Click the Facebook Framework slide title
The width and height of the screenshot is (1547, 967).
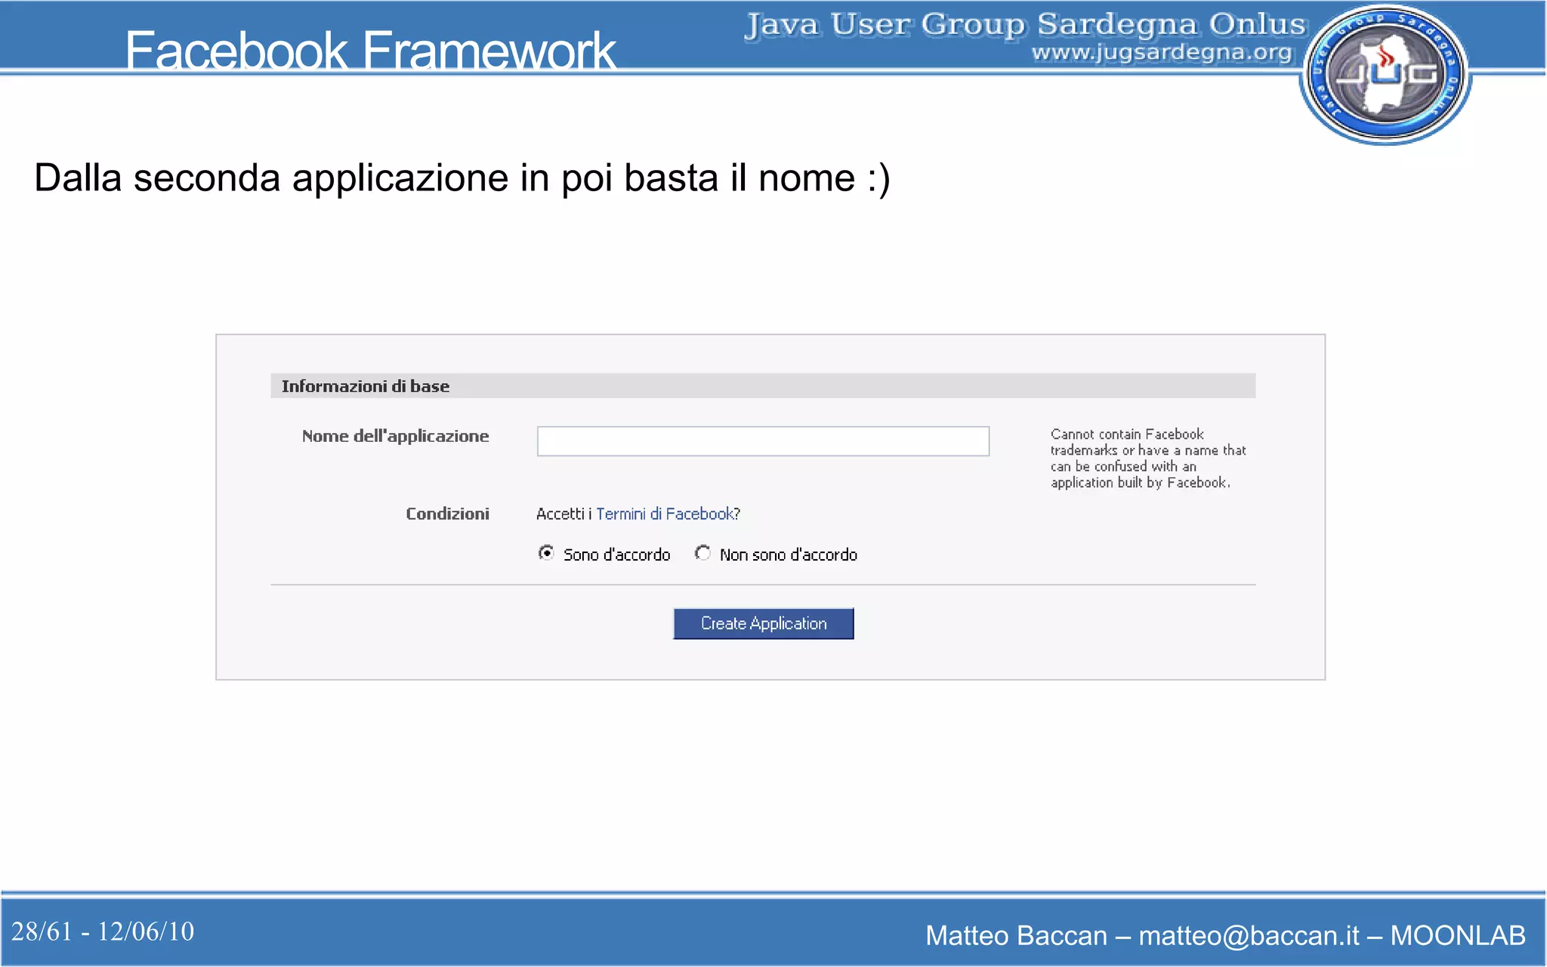click(x=370, y=50)
